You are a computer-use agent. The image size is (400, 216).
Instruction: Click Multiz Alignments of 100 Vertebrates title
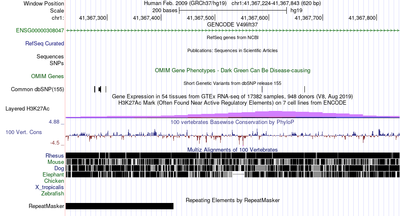(x=232, y=150)
